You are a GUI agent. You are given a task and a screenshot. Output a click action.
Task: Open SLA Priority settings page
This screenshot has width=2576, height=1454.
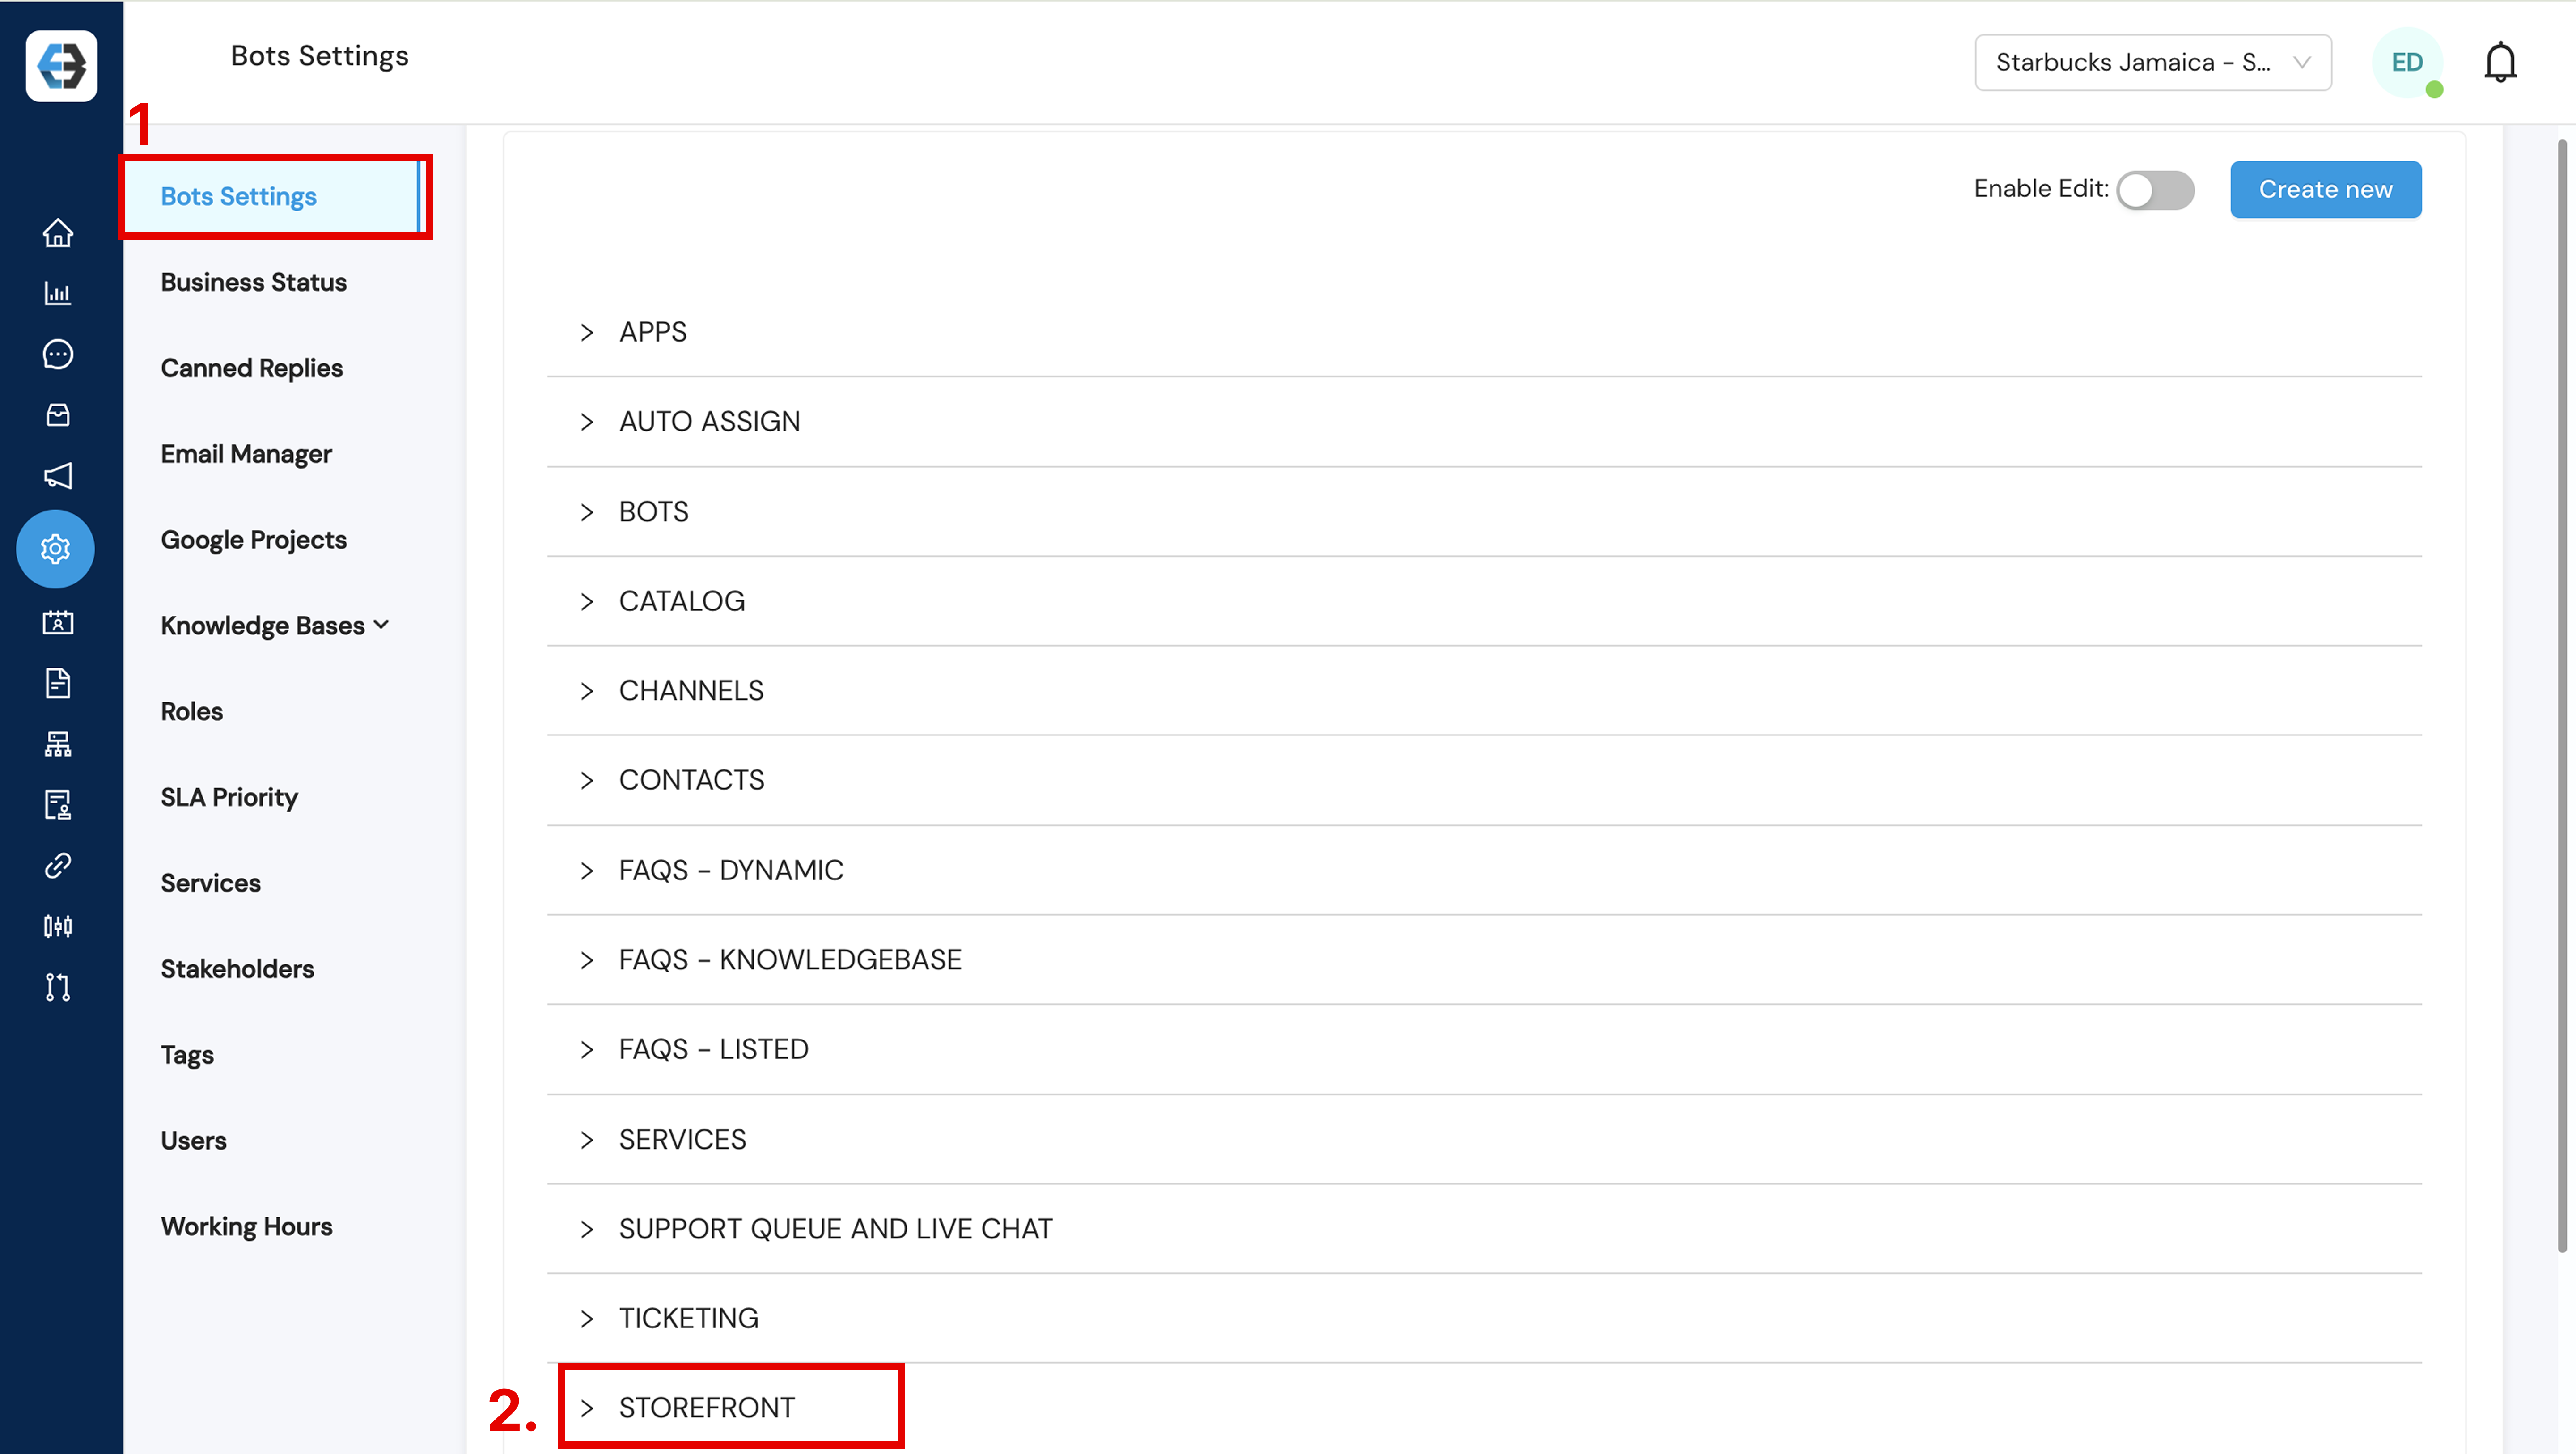229,797
